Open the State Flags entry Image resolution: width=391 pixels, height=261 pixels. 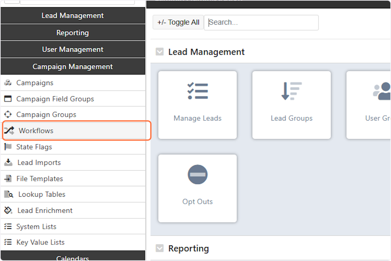point(73,147)
